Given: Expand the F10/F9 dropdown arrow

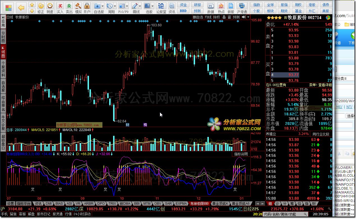Looking at the screenshot, I should [x=127, y=6].
